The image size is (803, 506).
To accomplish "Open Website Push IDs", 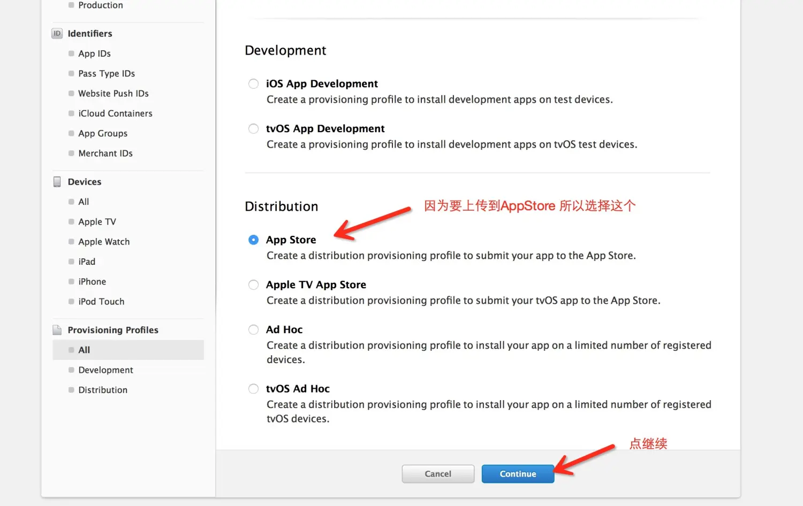I will pos(113,94).
